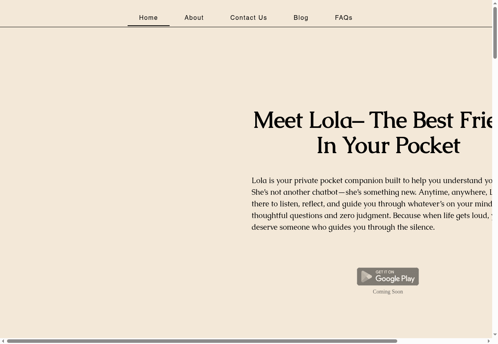Viewport: 498px width, 344px height.
Task: Click the "In Your Pocket" heading line
Action: pos(388,146)
